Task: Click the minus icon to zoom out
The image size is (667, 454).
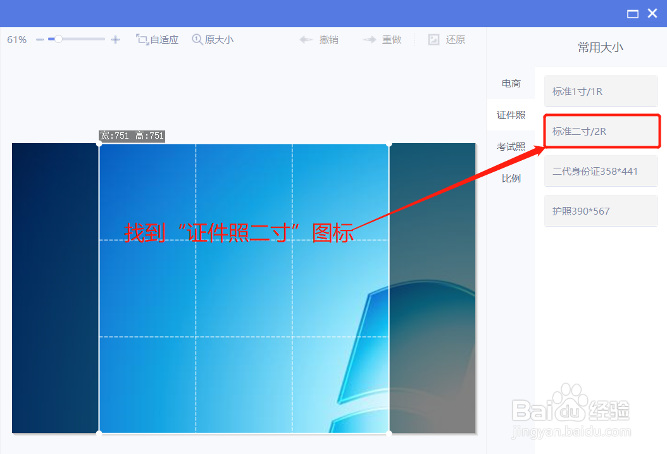Action: (x=39, y=39)
